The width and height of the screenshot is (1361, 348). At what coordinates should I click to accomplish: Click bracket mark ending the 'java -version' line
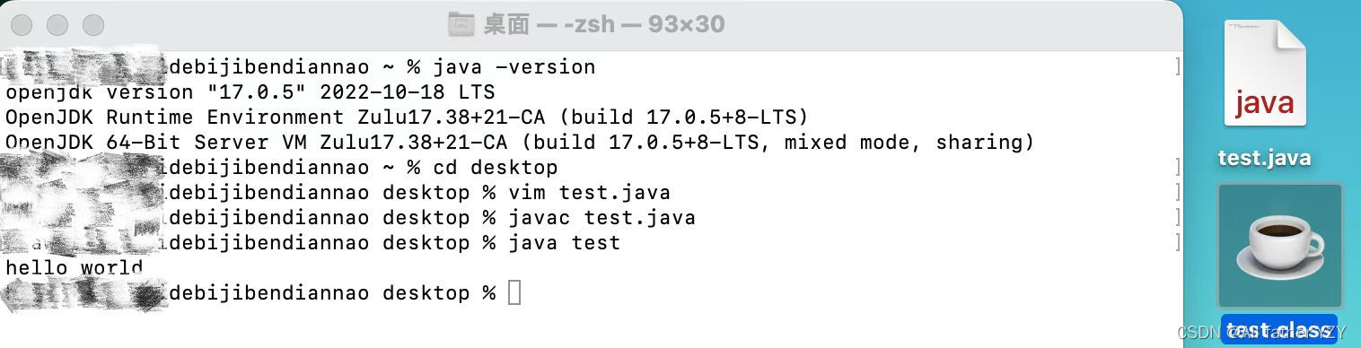tap(1177, 67)
